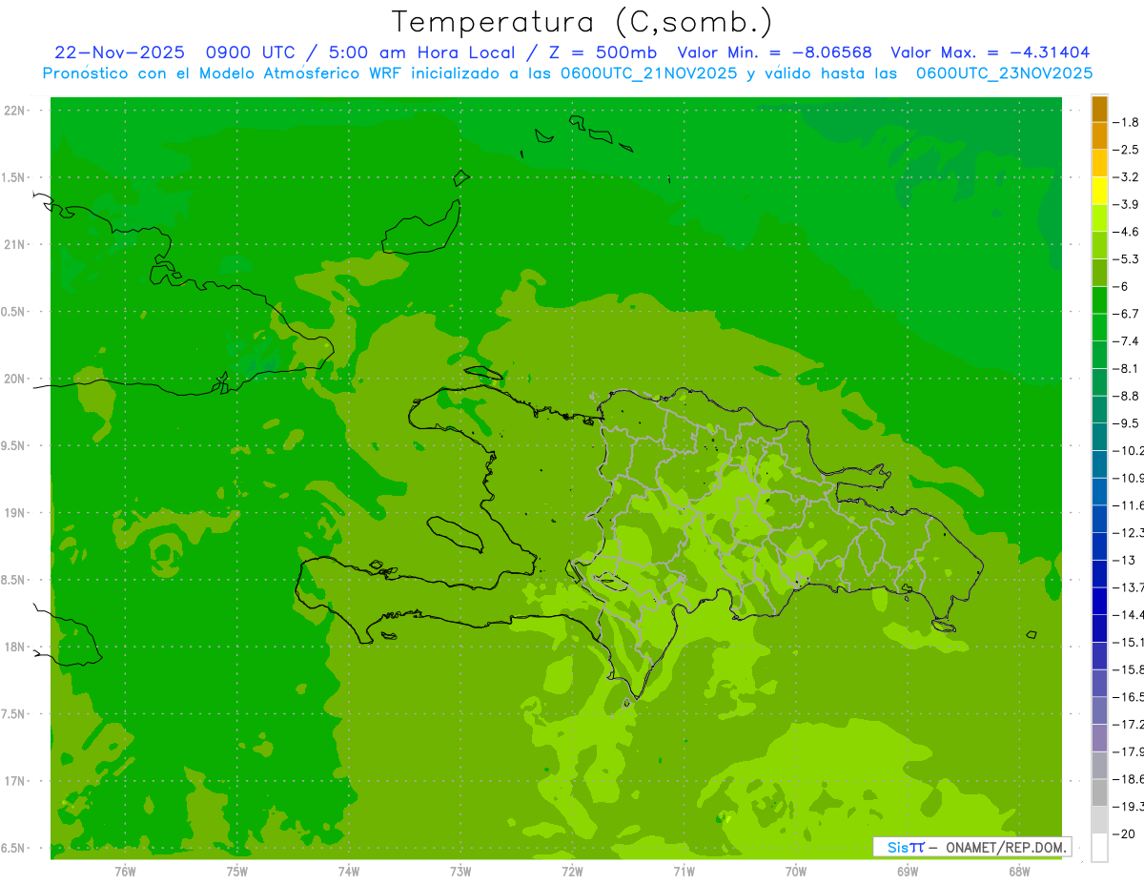1144x884 pixels.
Task: Click the "74W" longitude label
Action: coord(349,871)
